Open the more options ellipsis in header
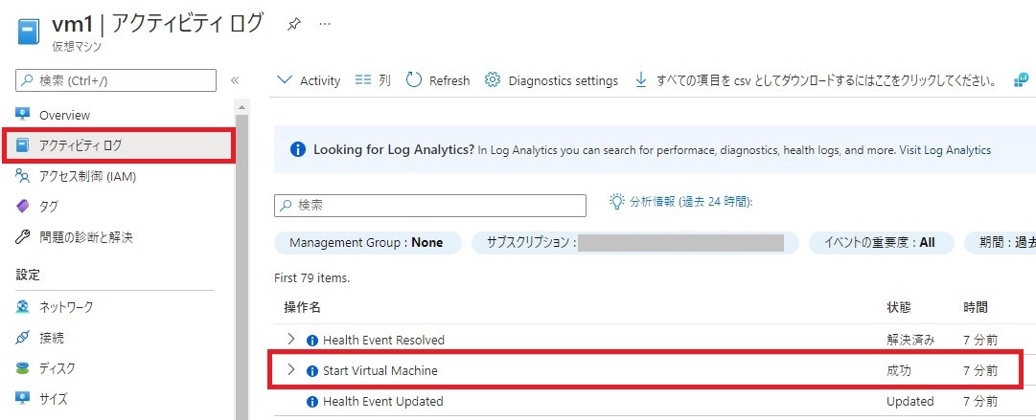The height and width of the screenshot is (420, 1036). click(325, 24)
